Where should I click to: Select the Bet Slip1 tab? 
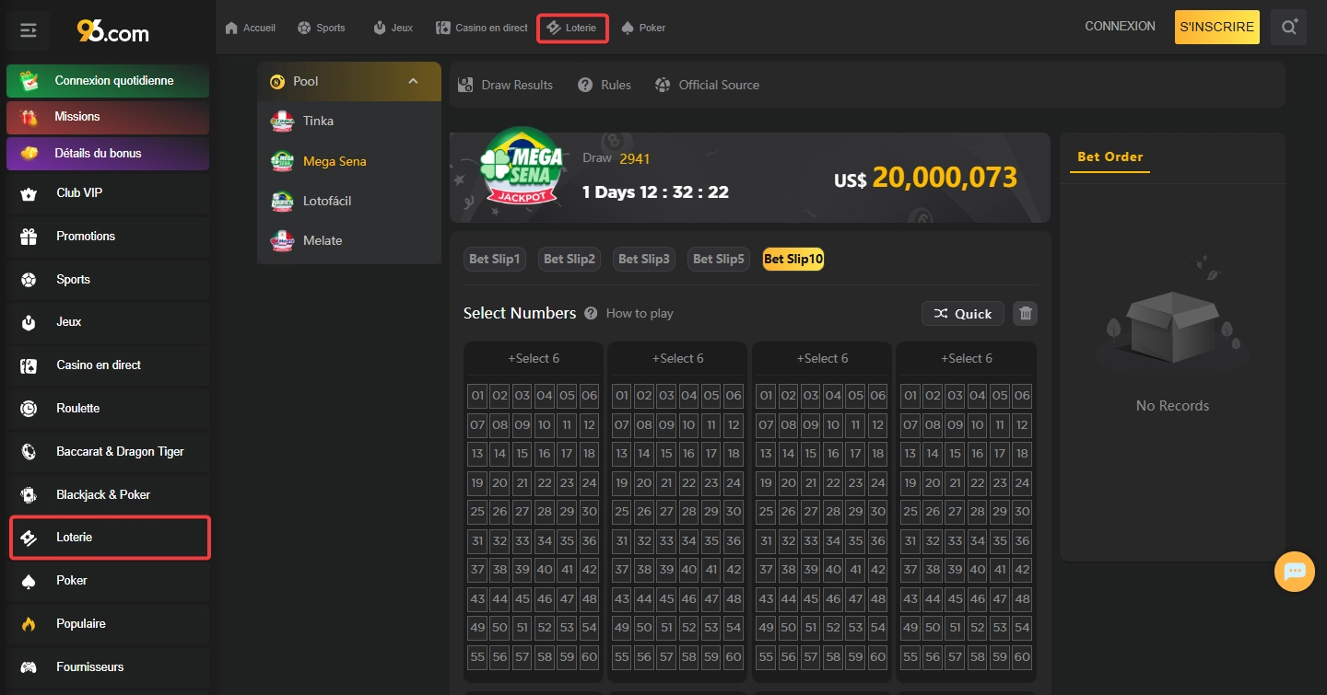tap(495, 260)
